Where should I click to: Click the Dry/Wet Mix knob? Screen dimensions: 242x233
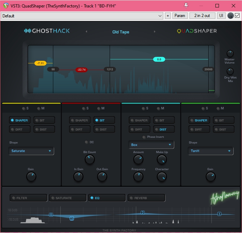[x=230, y=71]
